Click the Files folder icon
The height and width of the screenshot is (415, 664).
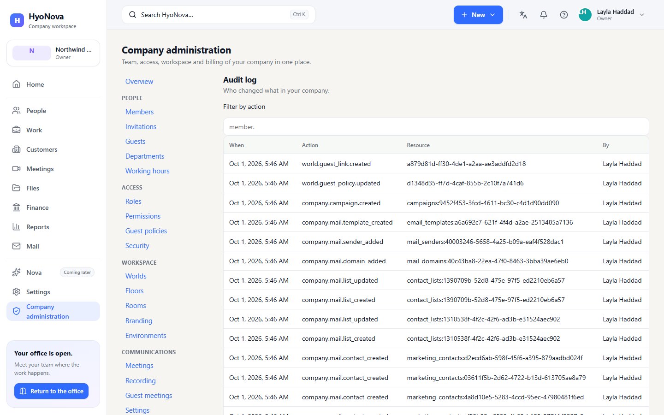(17, 188)
